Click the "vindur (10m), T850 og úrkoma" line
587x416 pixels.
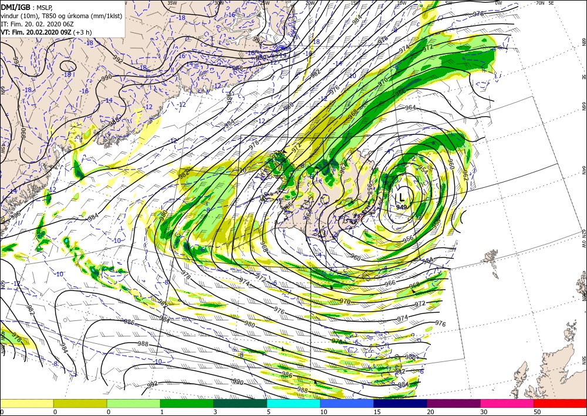coord(62,16)
